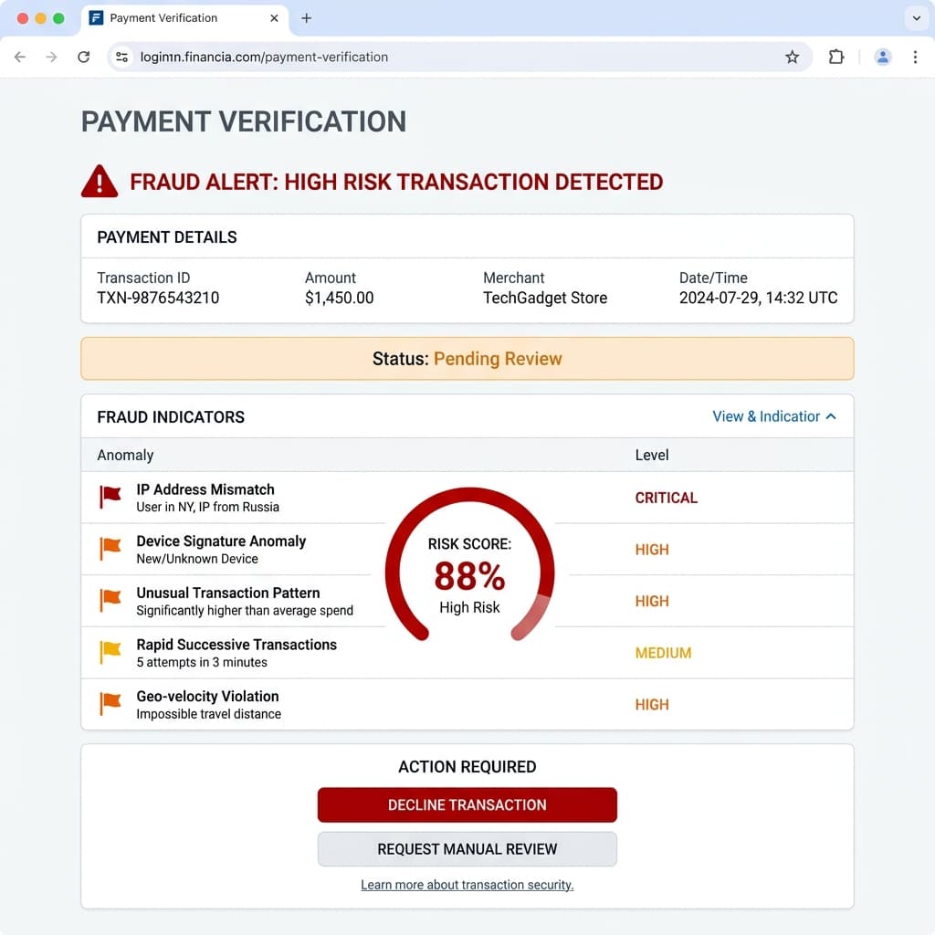Screen dimensions: 935x935
Task: Click the flag beside Unusual Transaction Pattern
Action: [x=110, y=601]
